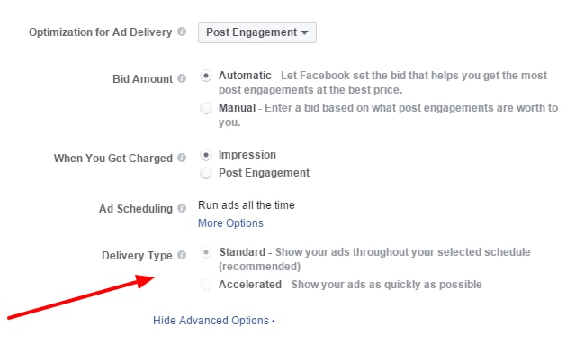Collapse Hide Advanced Options
The width and height of the screenshot is (584, 354).
coord(214,321)
